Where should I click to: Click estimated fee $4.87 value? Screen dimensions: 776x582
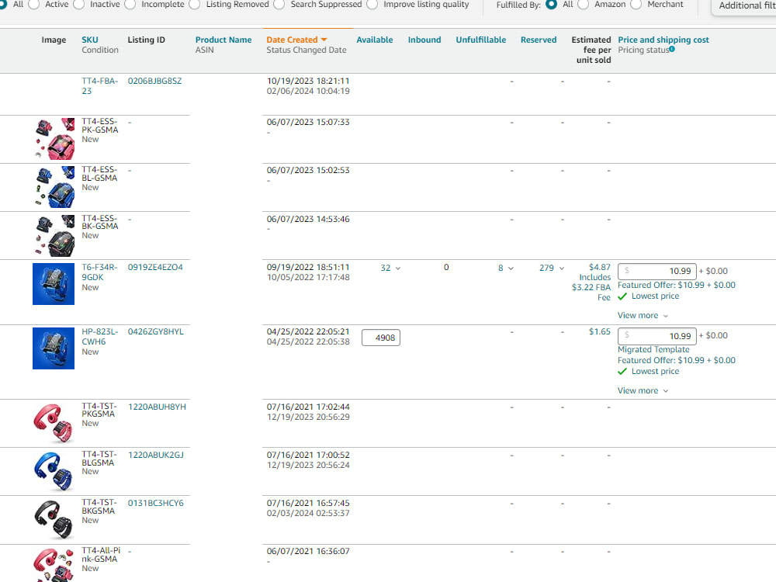click(599, 267)
